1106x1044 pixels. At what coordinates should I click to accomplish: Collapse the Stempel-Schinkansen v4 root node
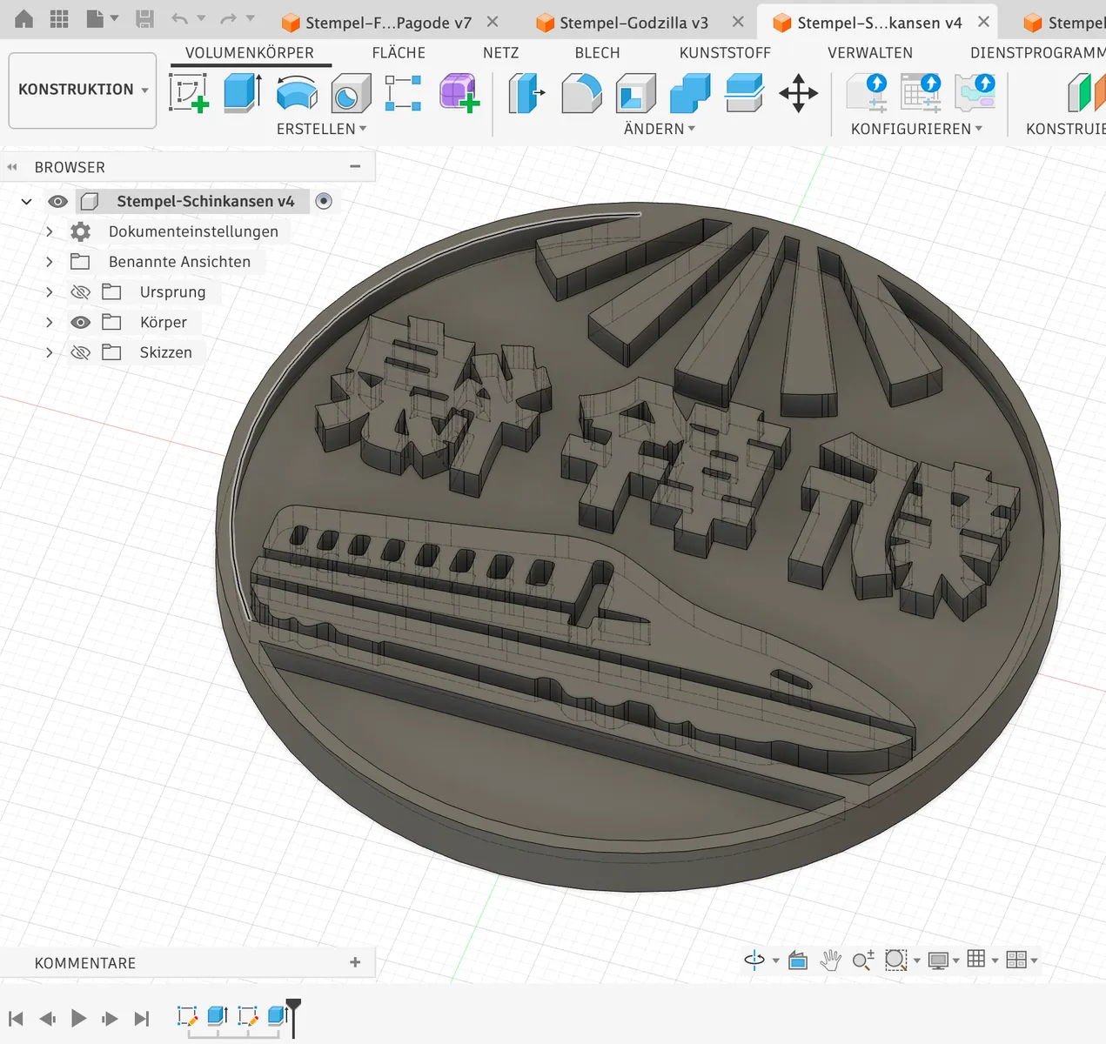pyautogui.click(x=27, y=202)
